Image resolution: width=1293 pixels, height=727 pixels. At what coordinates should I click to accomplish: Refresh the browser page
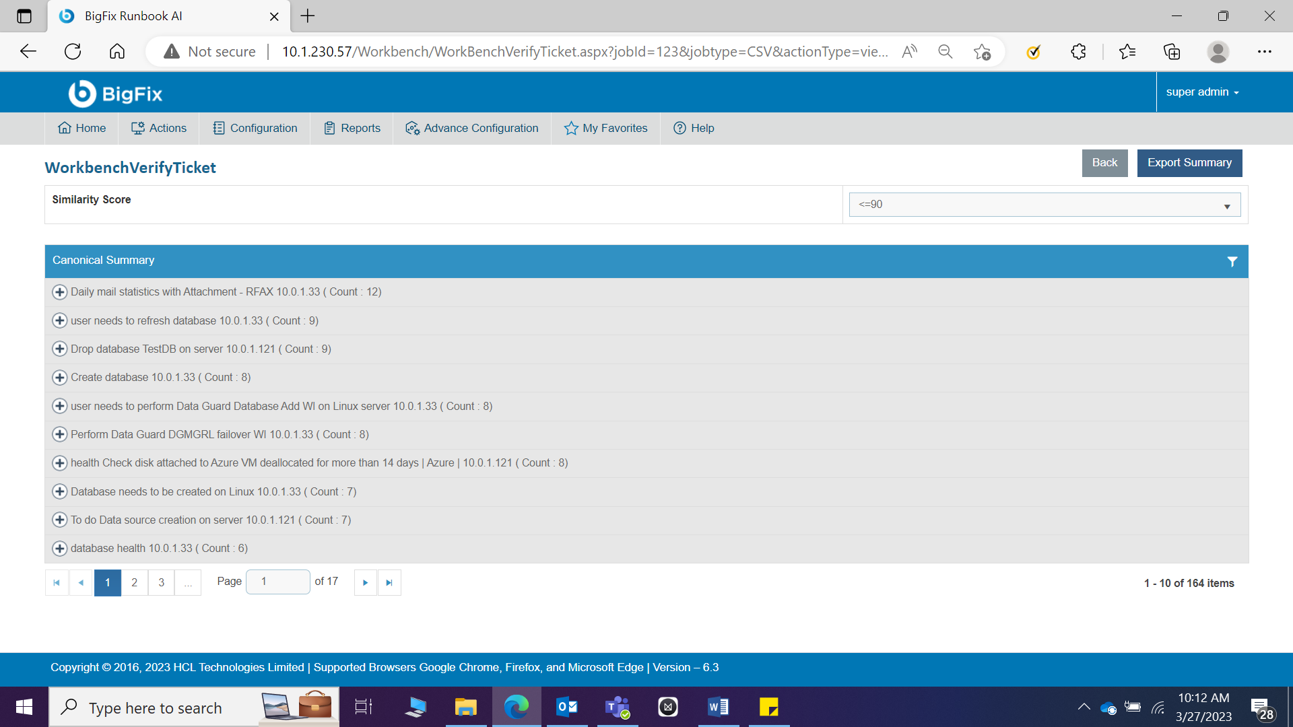pyautogui.click(x=73, y=52)
